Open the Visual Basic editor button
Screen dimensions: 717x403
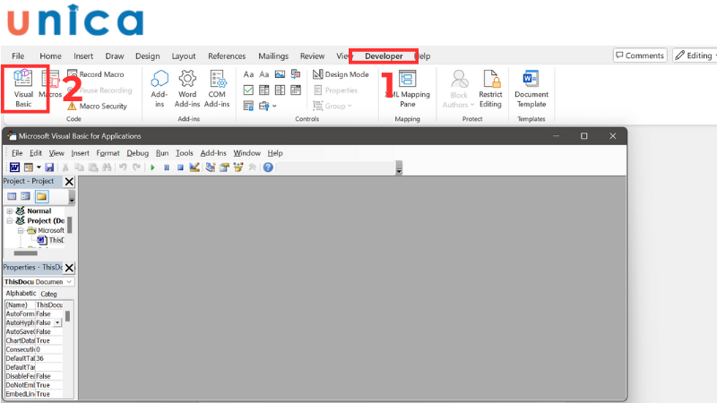click(x=23, y=89)
